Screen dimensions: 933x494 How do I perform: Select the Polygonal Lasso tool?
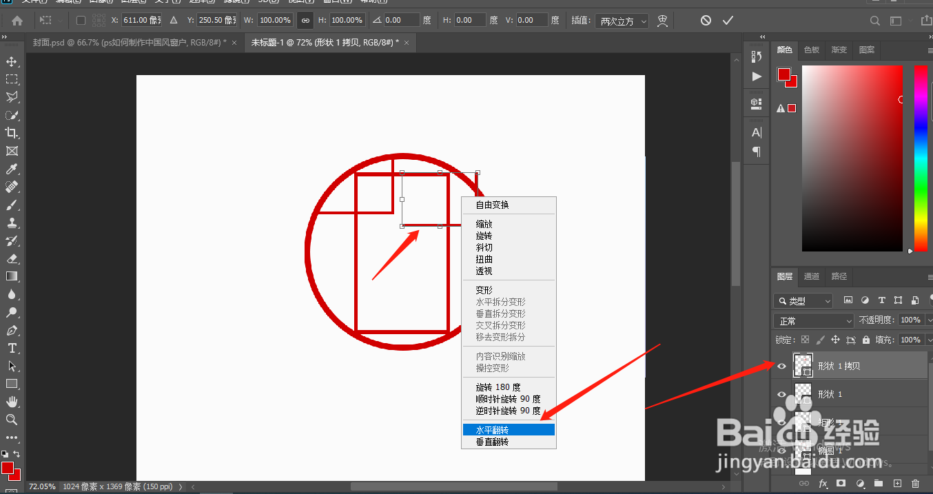(x=12, y=97)
